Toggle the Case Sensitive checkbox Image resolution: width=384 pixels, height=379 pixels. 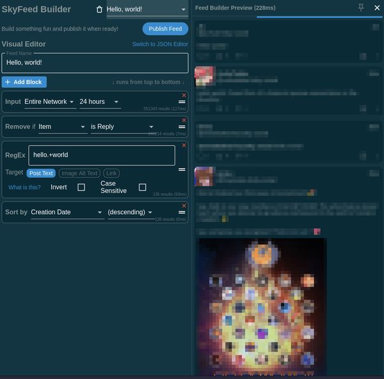pyautogui.click(x=142, y=187)
